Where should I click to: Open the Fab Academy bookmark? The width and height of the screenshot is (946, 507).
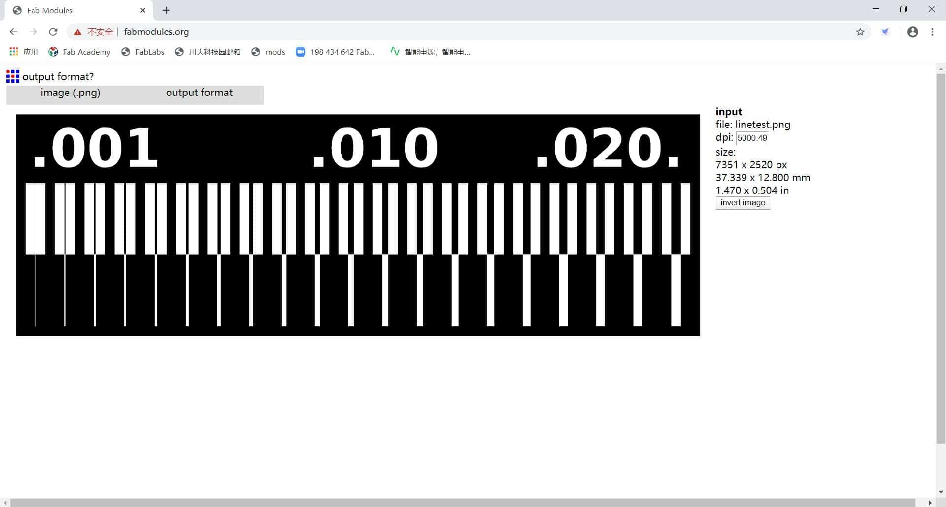(x=79, y=52)
